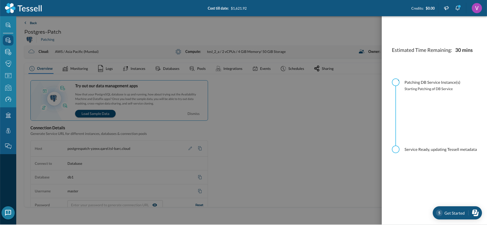
Task: Click the Connect to Database value
Action: click(75, 163)
